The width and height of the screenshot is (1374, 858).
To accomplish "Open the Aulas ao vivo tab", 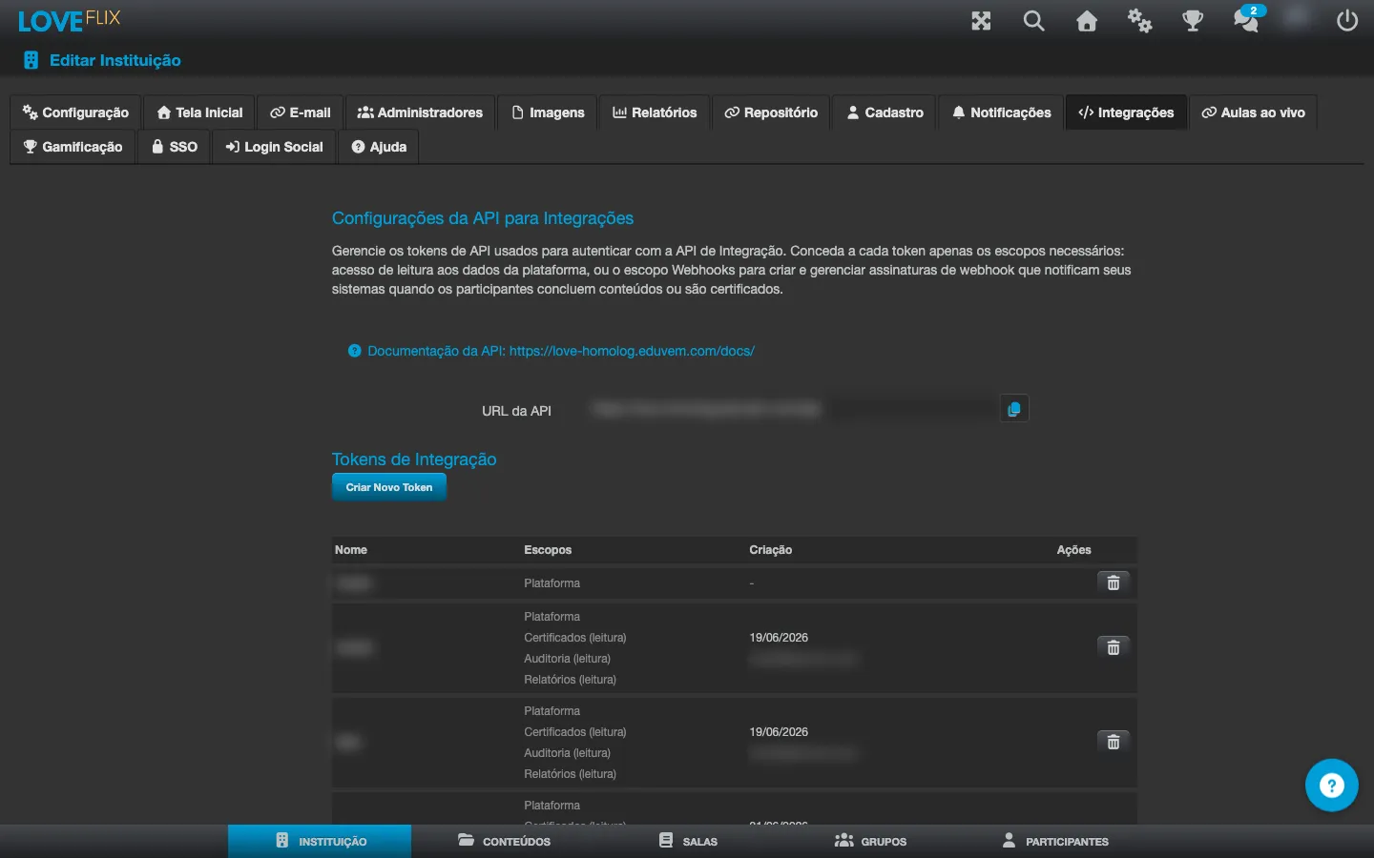I will click(x=1253, y=112).
